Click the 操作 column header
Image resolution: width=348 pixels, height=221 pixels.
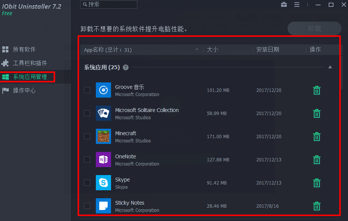(315, 49)
